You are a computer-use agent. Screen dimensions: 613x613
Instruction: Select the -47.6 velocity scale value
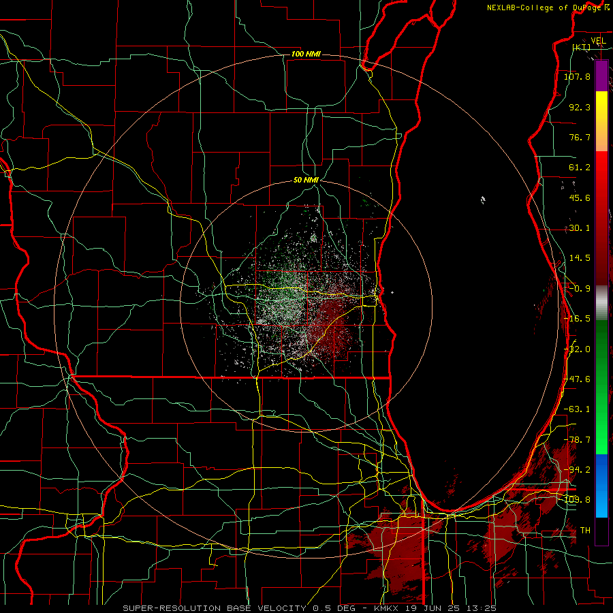[x=577, y=379]
